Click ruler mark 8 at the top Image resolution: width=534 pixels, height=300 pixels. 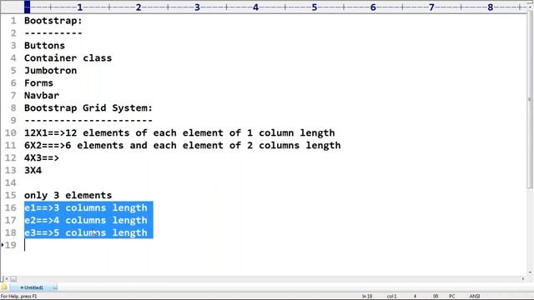[490, 7]
